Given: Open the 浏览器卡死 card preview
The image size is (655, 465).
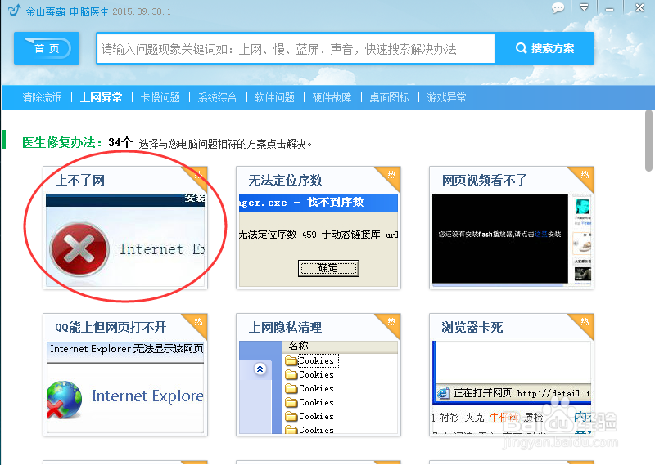Looking at the screenshot, I should (x=512, y=387).
